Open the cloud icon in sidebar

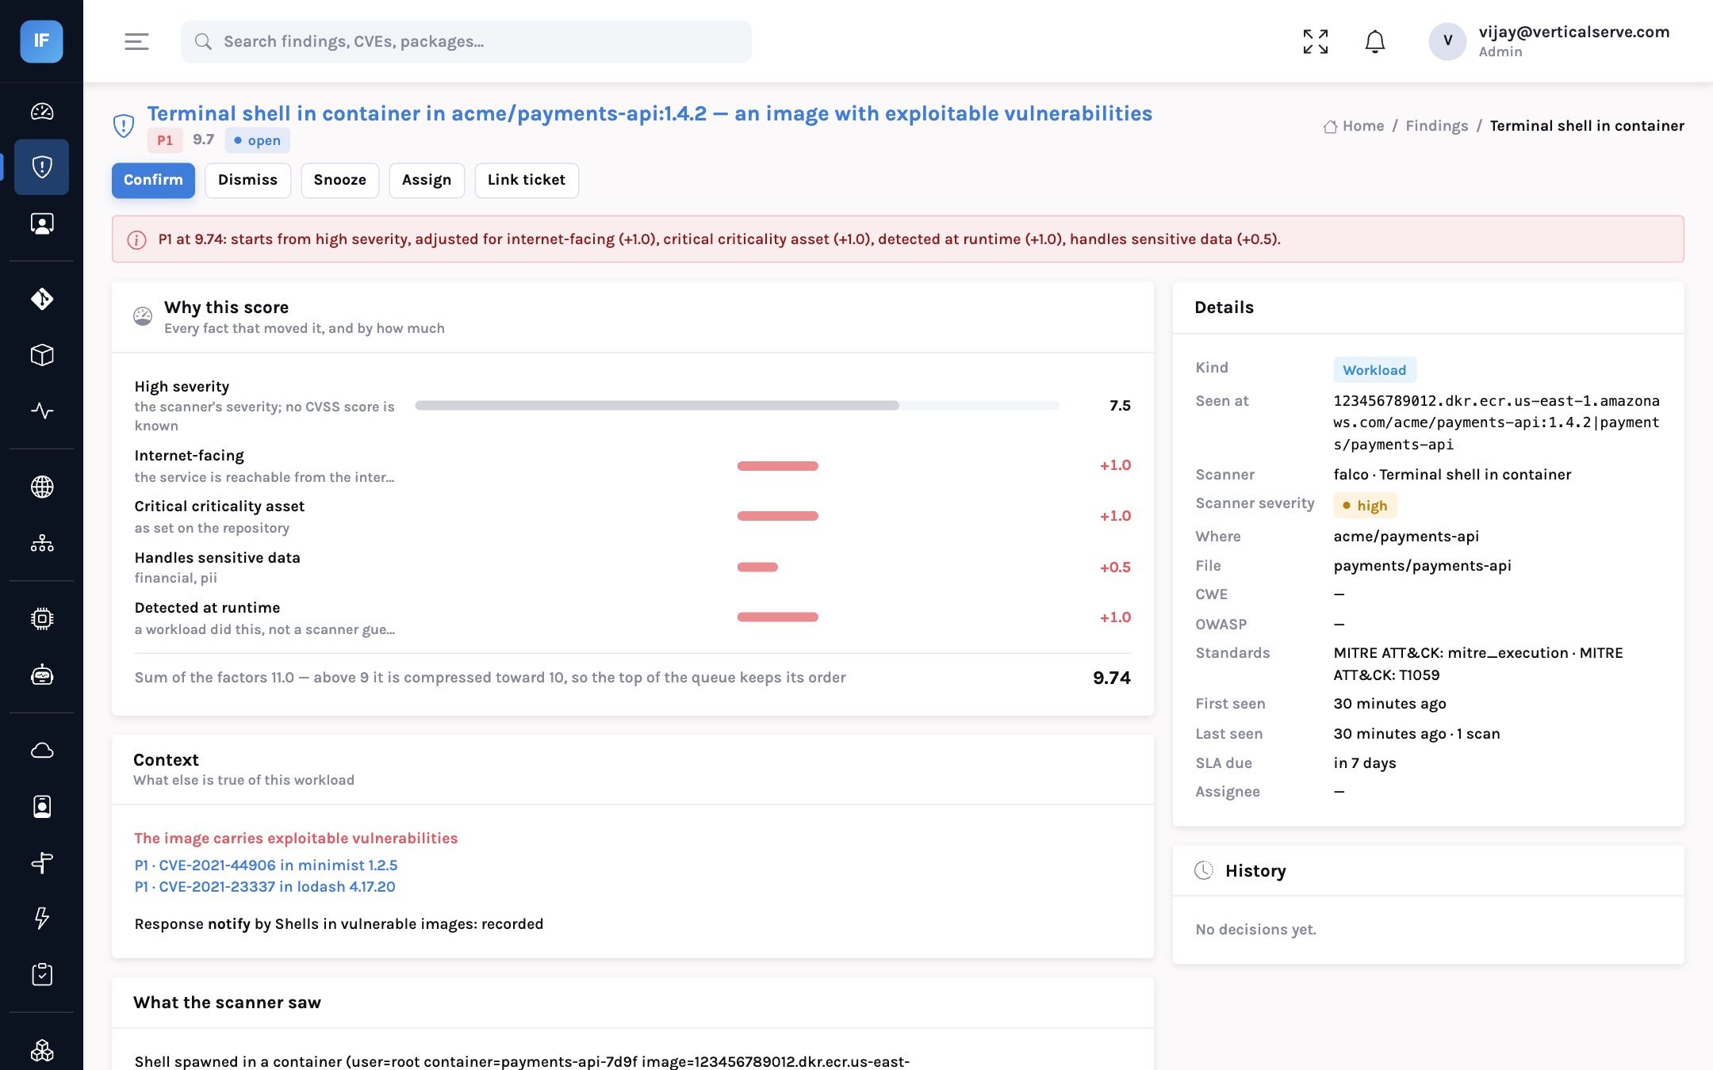click(42, 750)
